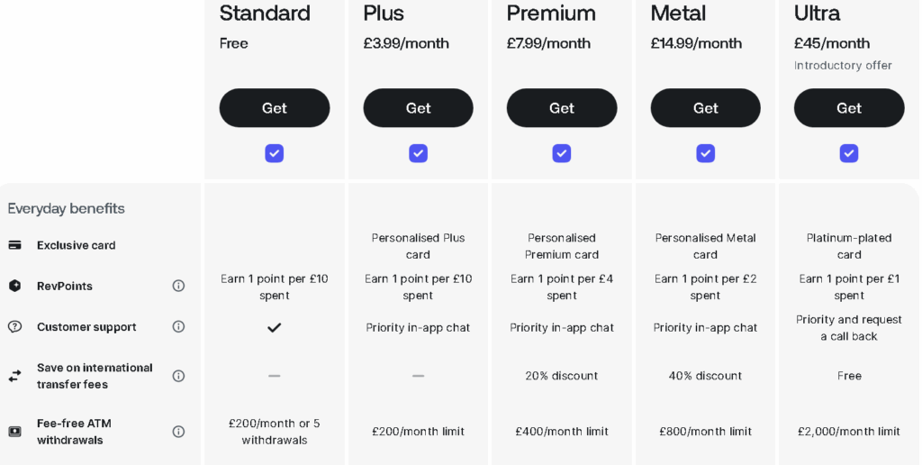Toggle the Ultra plan checkbox
922x465 pixels.
pyautogui.click(x=849, y=153)
